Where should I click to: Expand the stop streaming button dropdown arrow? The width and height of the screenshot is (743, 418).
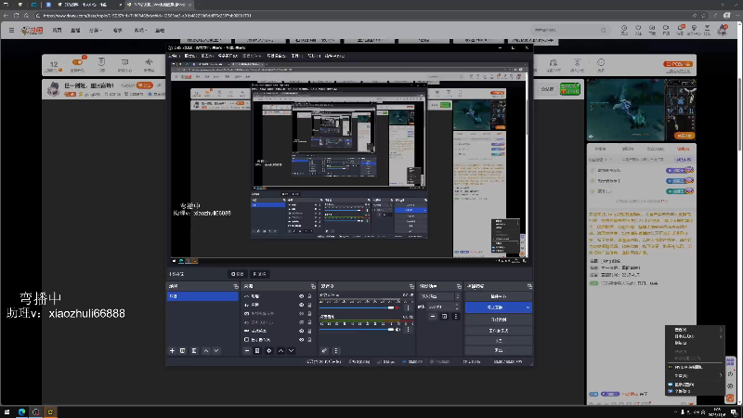click(528, 307)
